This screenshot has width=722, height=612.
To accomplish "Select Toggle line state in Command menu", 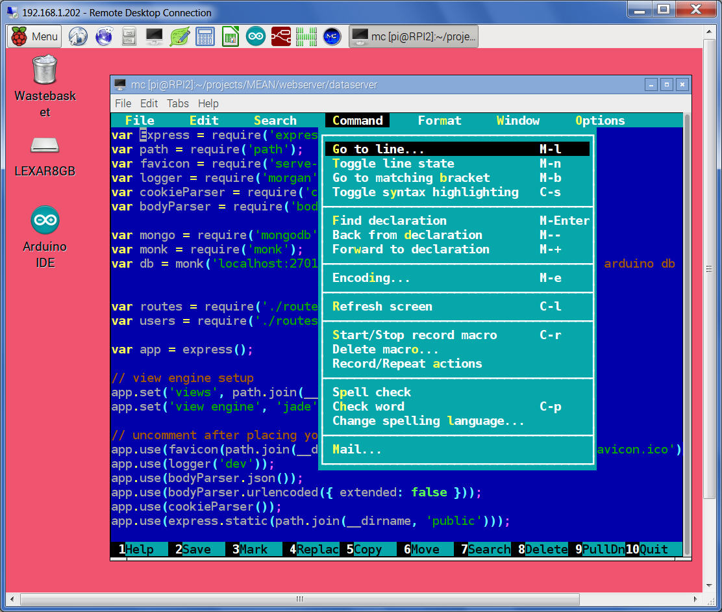I will (393, 164).
